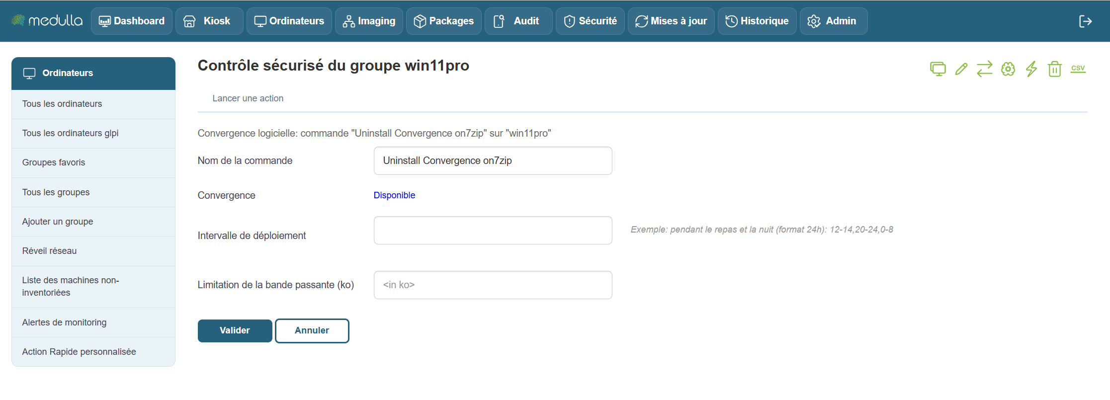
Task: Switch to the Lancer une action tab
Action: click(x=248, y=98)
